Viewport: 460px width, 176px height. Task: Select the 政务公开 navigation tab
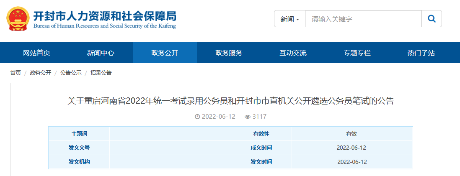click(x=165, y=53)
